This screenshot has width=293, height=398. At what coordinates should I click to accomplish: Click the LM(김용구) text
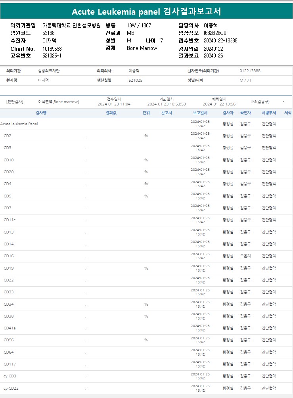pyautogui.click(x=260, y=102)
